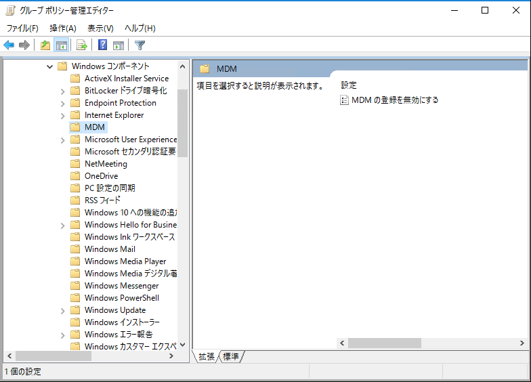Image resolution: width=531 pixels, height=382 pixels.
Task: Click the Back arrow toolbar icon
Action: point(9,45)
